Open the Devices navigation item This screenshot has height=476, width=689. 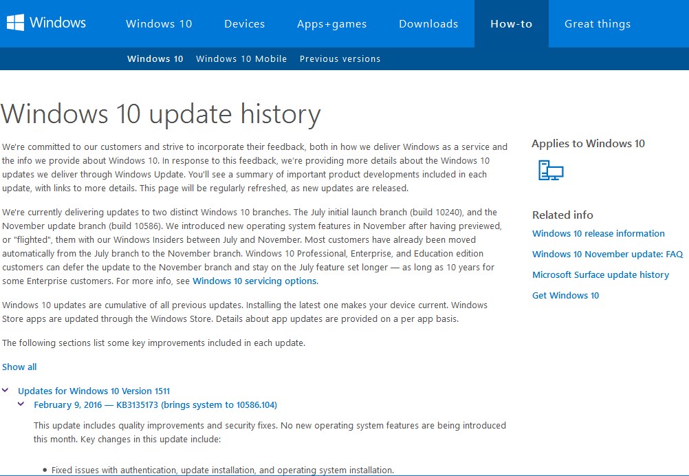tap(245, 24)
